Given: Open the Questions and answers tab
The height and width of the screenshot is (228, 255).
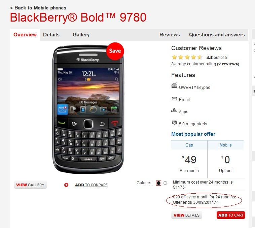Looking at the screenshot, I should coord(217,35).
